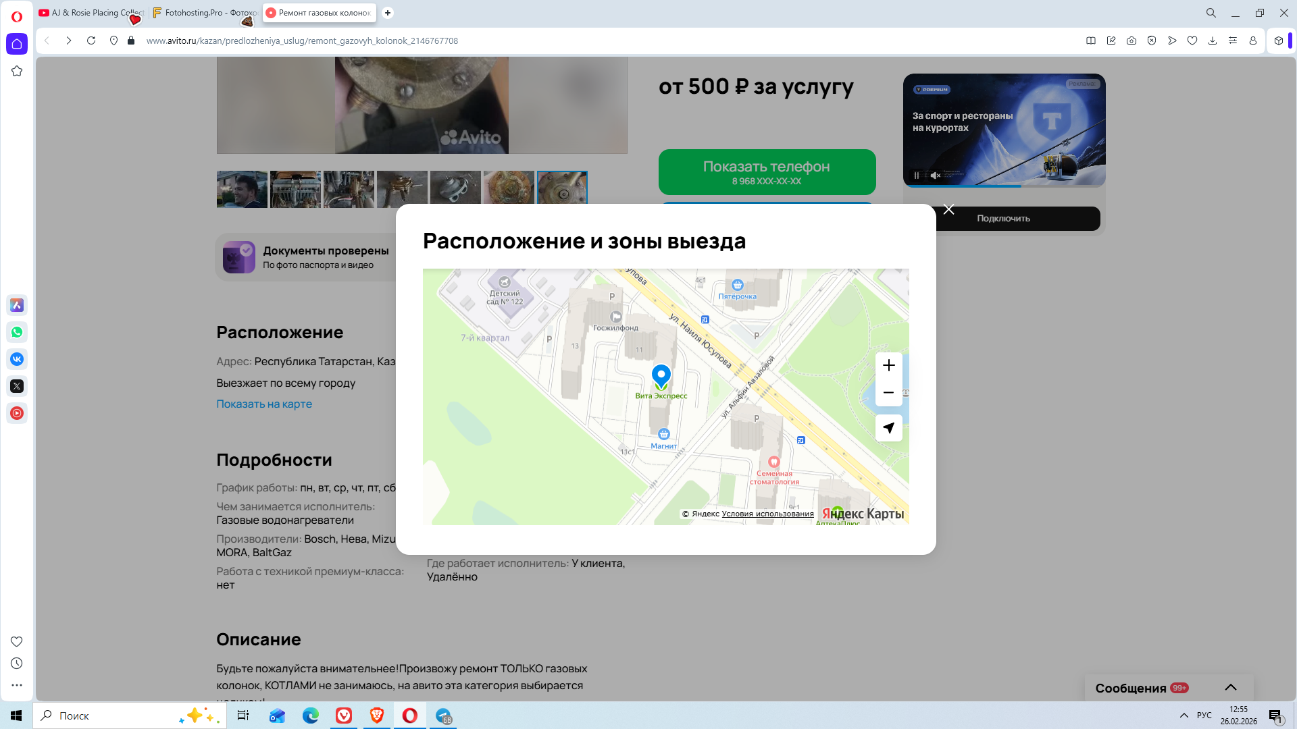The width and height of the screenshot is (1297, 729).
Task: Open Opera easy setup menu
Action: coord(1233,40)
